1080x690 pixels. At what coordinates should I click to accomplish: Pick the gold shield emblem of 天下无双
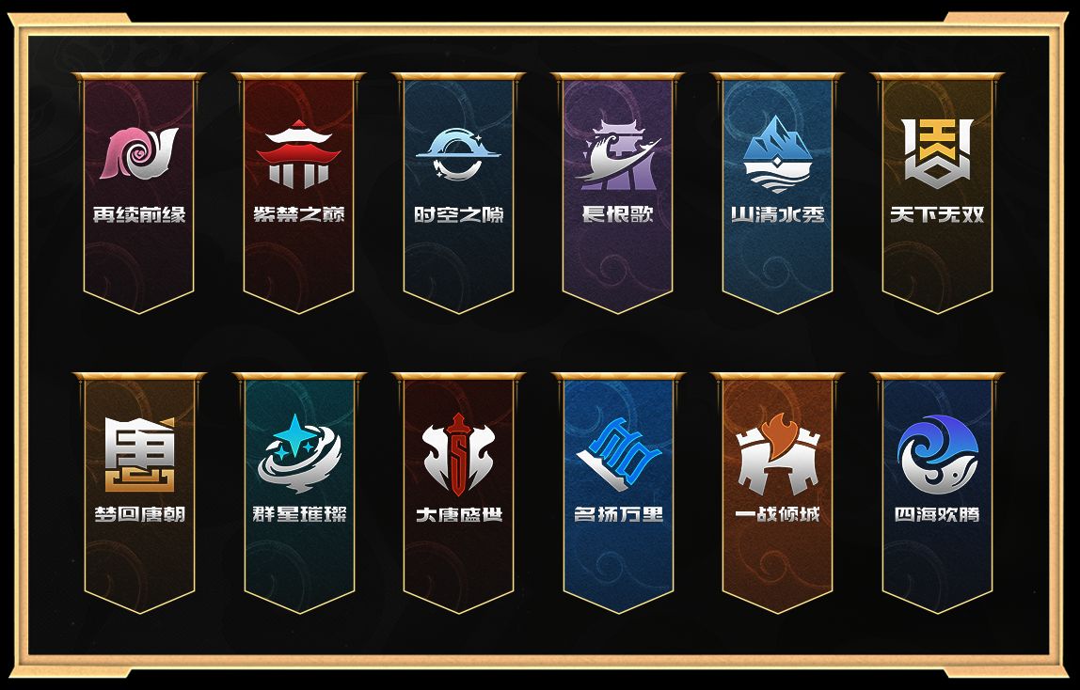[937, 153]
